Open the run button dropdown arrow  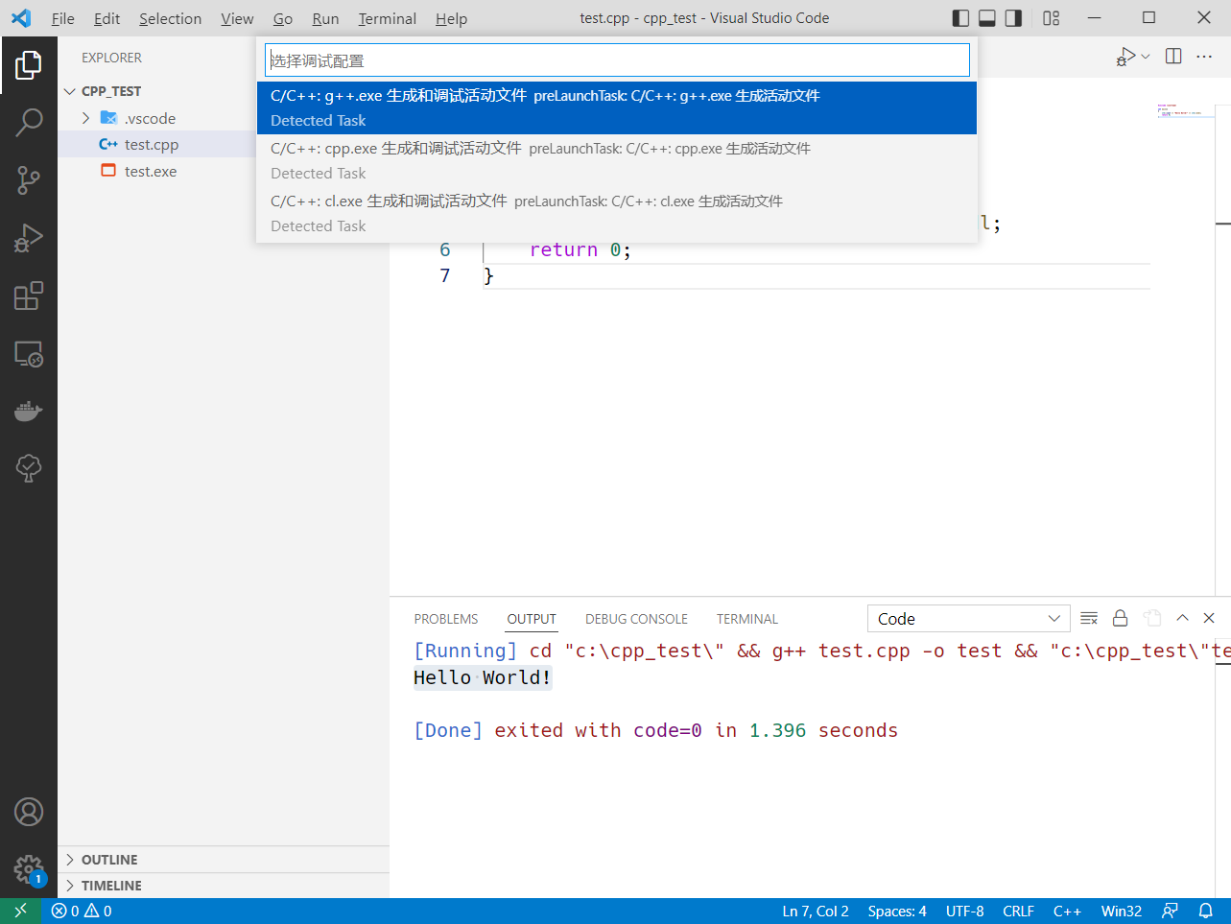1145,58
